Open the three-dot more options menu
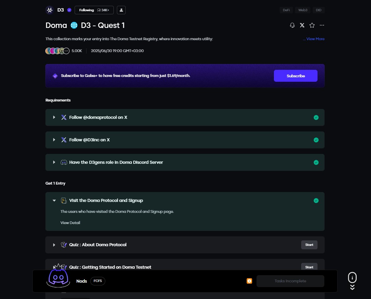Image resolution: width=371 pixels, height=299 pixels. (322, 25)
